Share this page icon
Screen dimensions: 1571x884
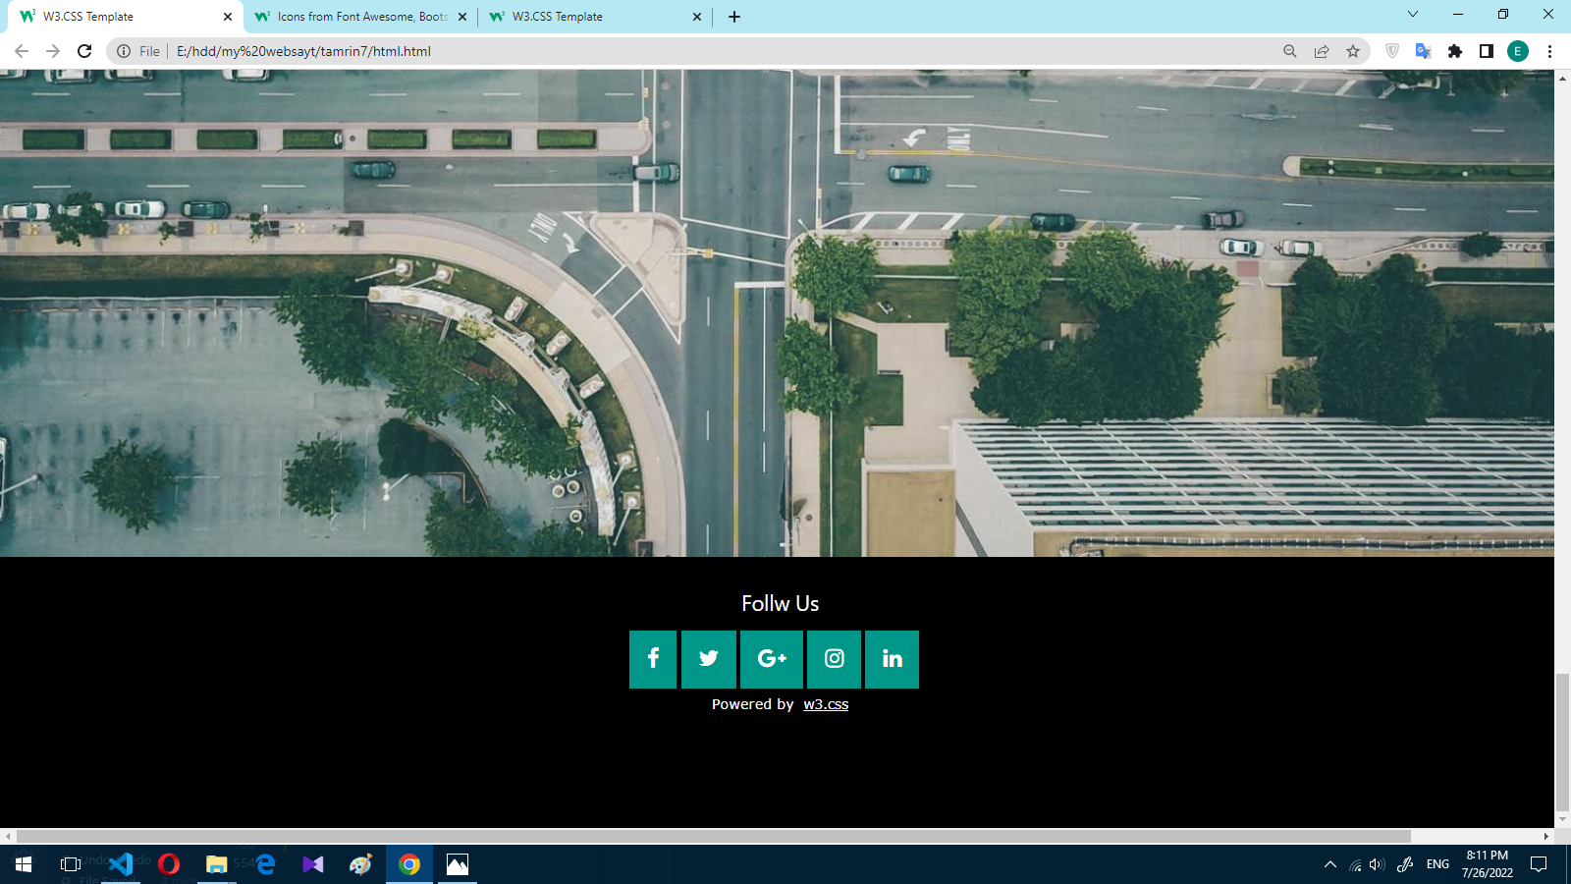tap(1322, 51)
